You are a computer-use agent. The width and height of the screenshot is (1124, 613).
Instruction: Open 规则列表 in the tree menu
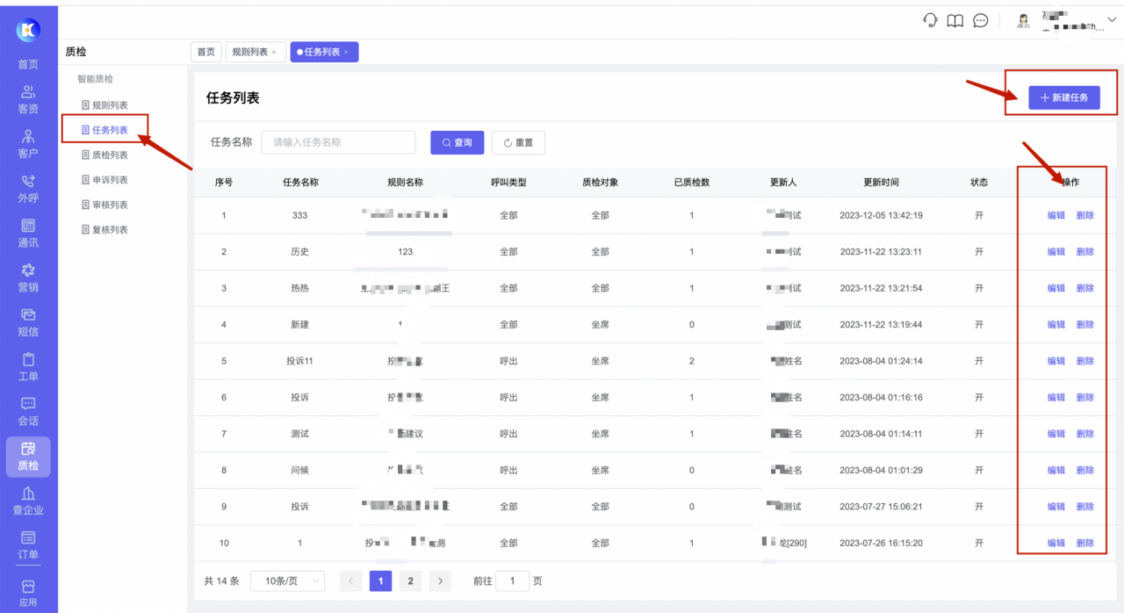[x=104, y=105]
